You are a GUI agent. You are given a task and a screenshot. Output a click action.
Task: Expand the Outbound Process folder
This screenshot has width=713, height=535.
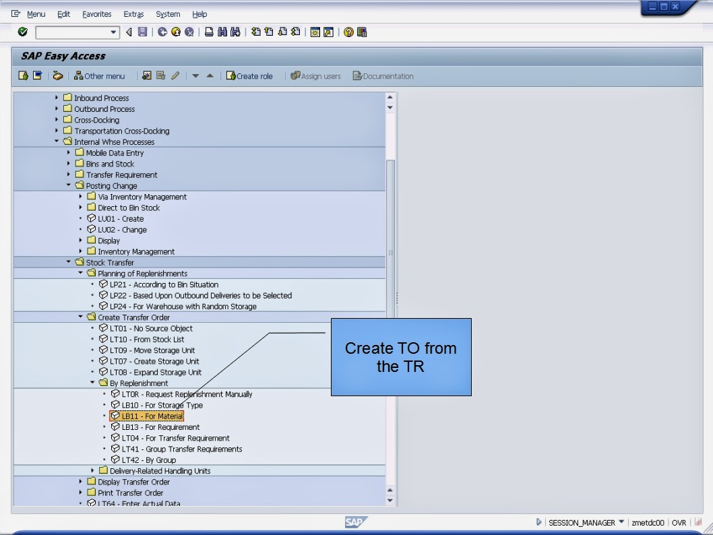[57, 108]
